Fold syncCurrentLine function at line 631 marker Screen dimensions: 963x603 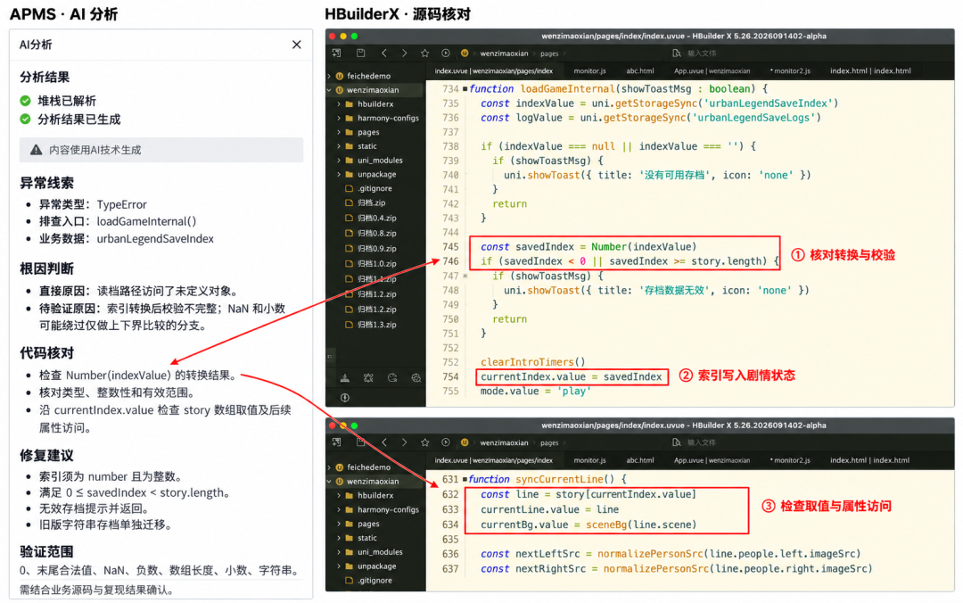pos(465,479)
